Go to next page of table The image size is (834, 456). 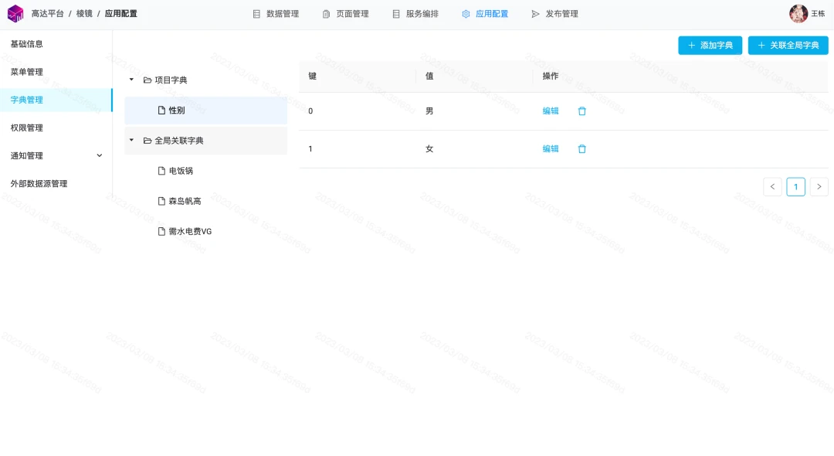(x=819, y=187)
